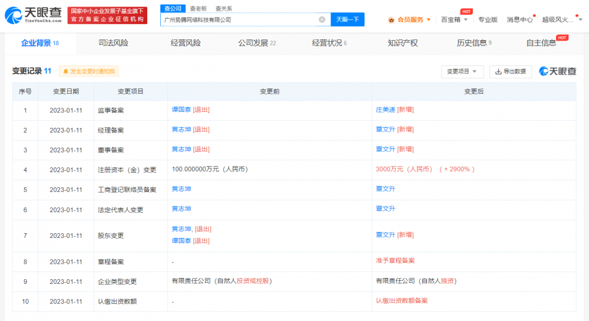Open 黄志坤 link in 经理备案 row
The width and height of the screenshot is (589, 321).
point(181,130)
